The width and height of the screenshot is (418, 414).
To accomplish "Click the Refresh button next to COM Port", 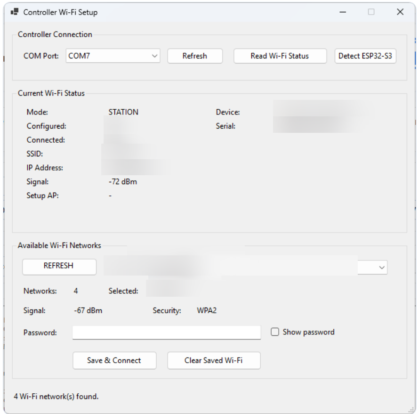I will pyautogui.click(x=195, y=56).
